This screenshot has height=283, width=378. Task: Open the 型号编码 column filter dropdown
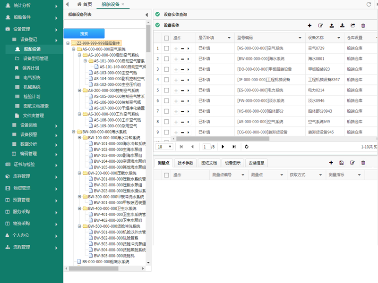pos(300,37)
